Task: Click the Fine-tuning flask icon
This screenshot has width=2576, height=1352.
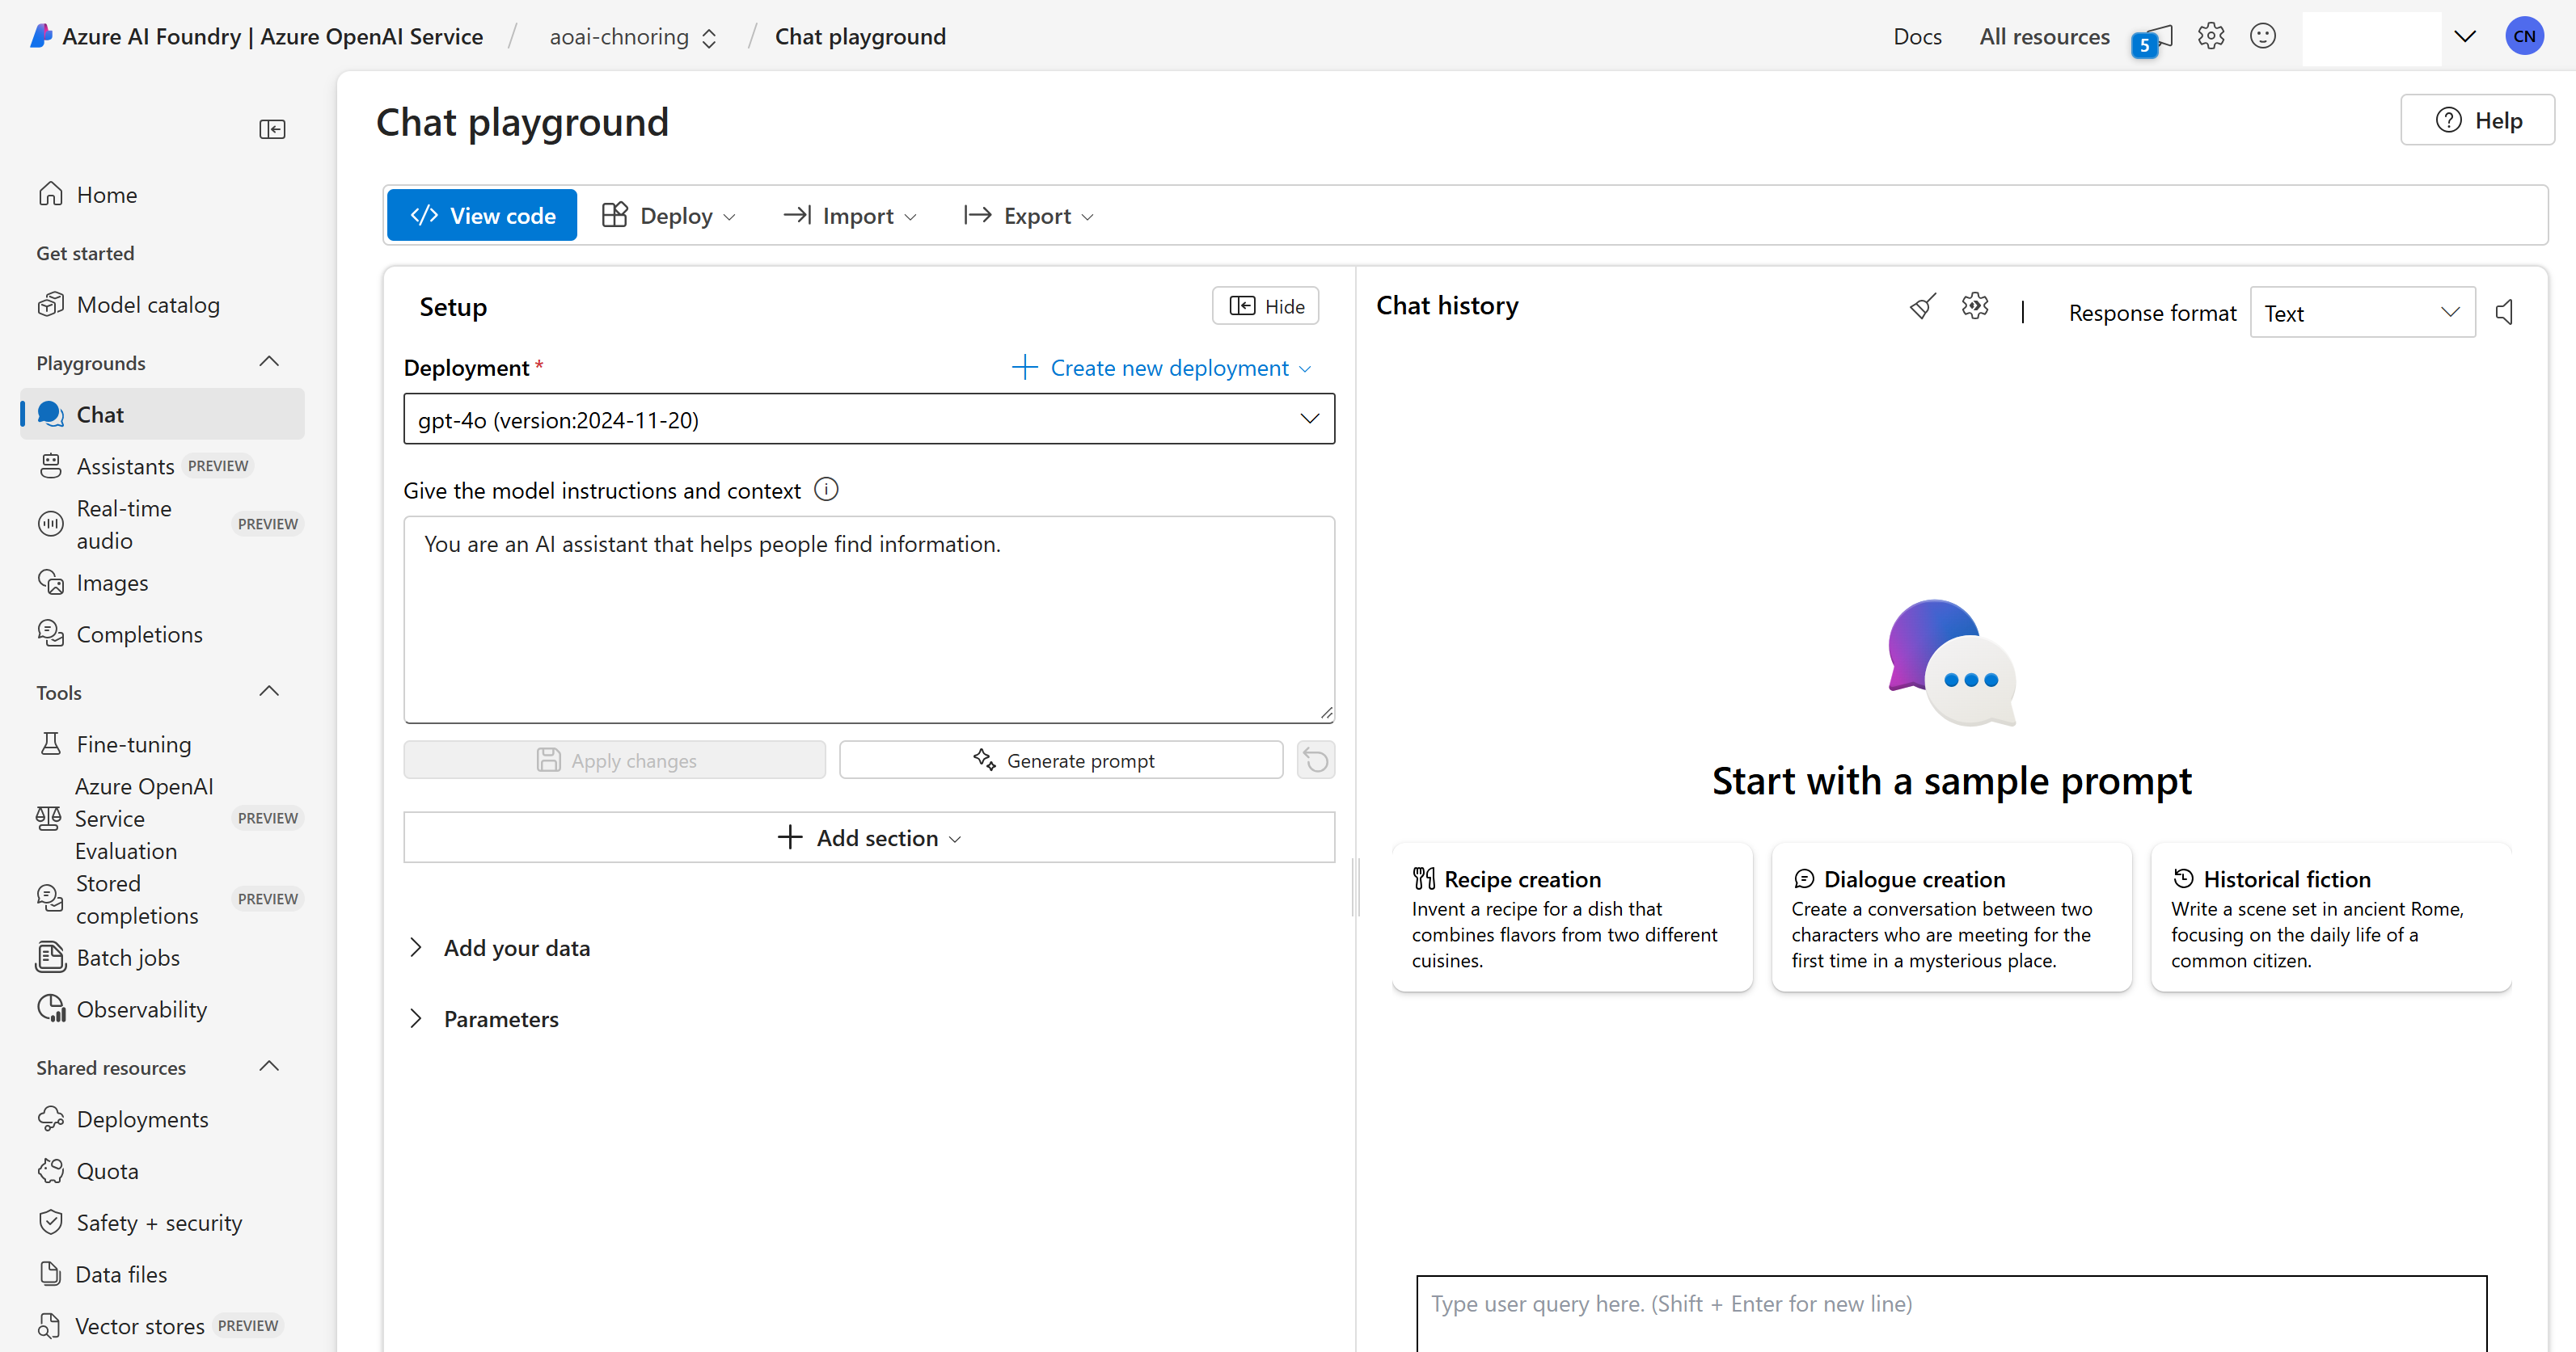Action: (x=50, y=743)
